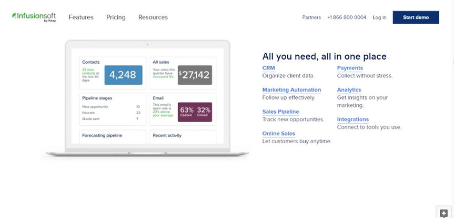Click the Email card heading

(158, 98)
